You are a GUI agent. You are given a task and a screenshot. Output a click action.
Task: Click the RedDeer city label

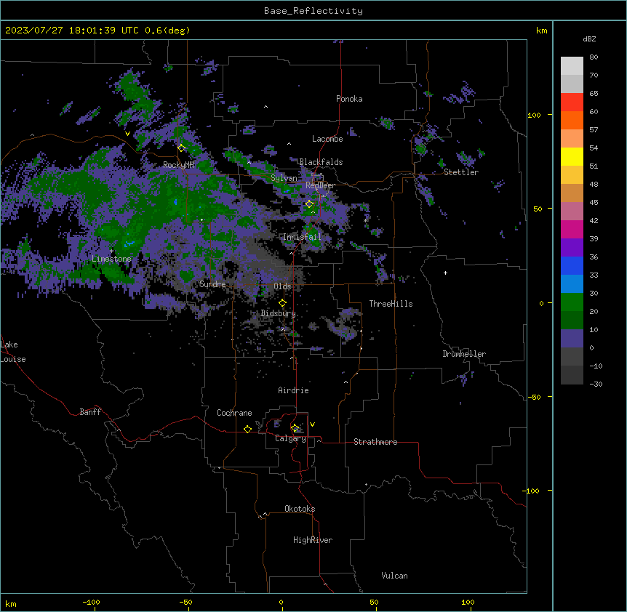[x=320, y=185]
